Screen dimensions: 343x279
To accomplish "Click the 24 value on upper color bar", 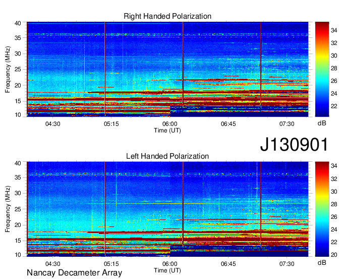I will (334, 94).
